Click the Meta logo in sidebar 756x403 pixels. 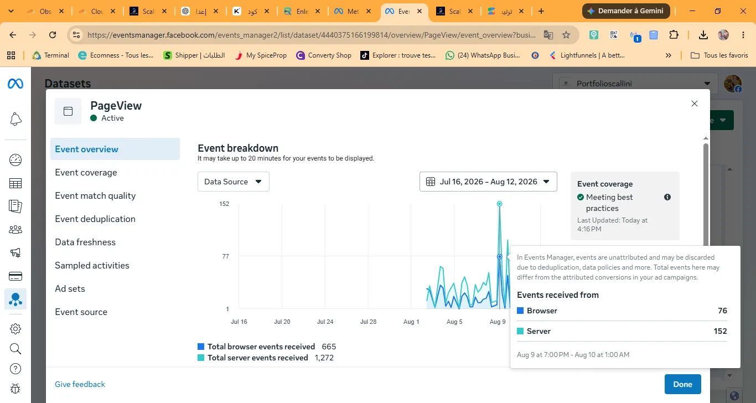tap(15, 84)
